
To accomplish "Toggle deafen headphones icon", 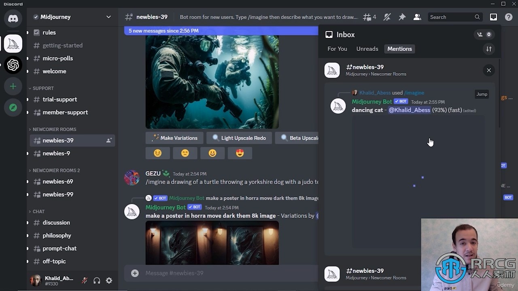I will tap(97, 280).
